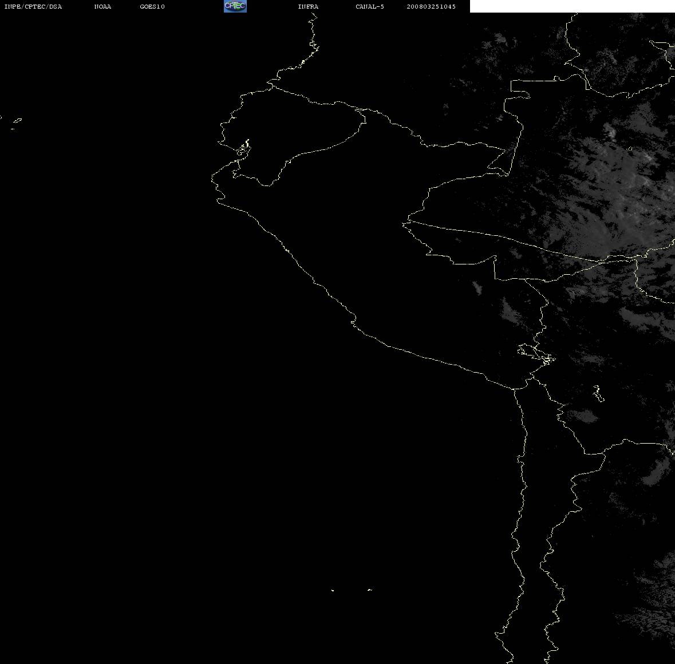
Task: Click the CANAL-5 channel label
Action: tap(370, 6)
